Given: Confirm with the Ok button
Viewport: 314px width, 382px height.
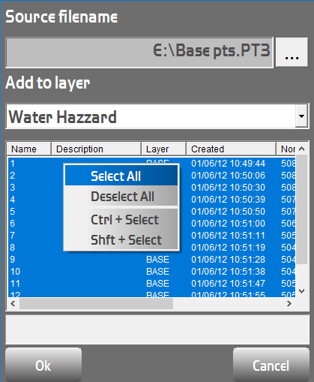Looking at the screenshot, I should [x=43, y=365].
